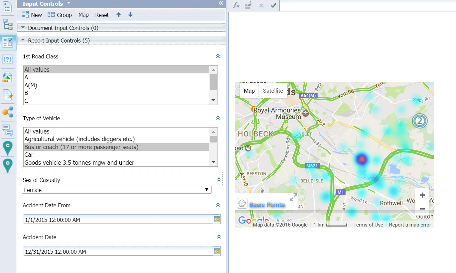
Task: Switch map to Map view
Action: click(x=249, y=91)
